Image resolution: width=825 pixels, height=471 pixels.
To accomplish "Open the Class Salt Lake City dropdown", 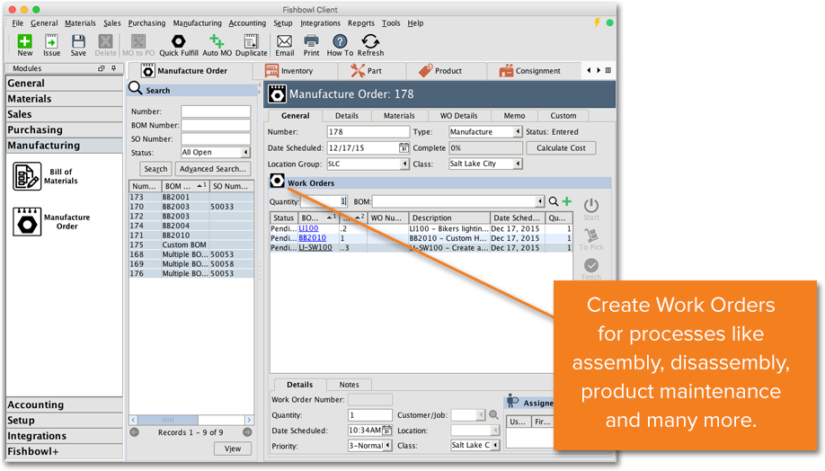I will pos(518,164).
